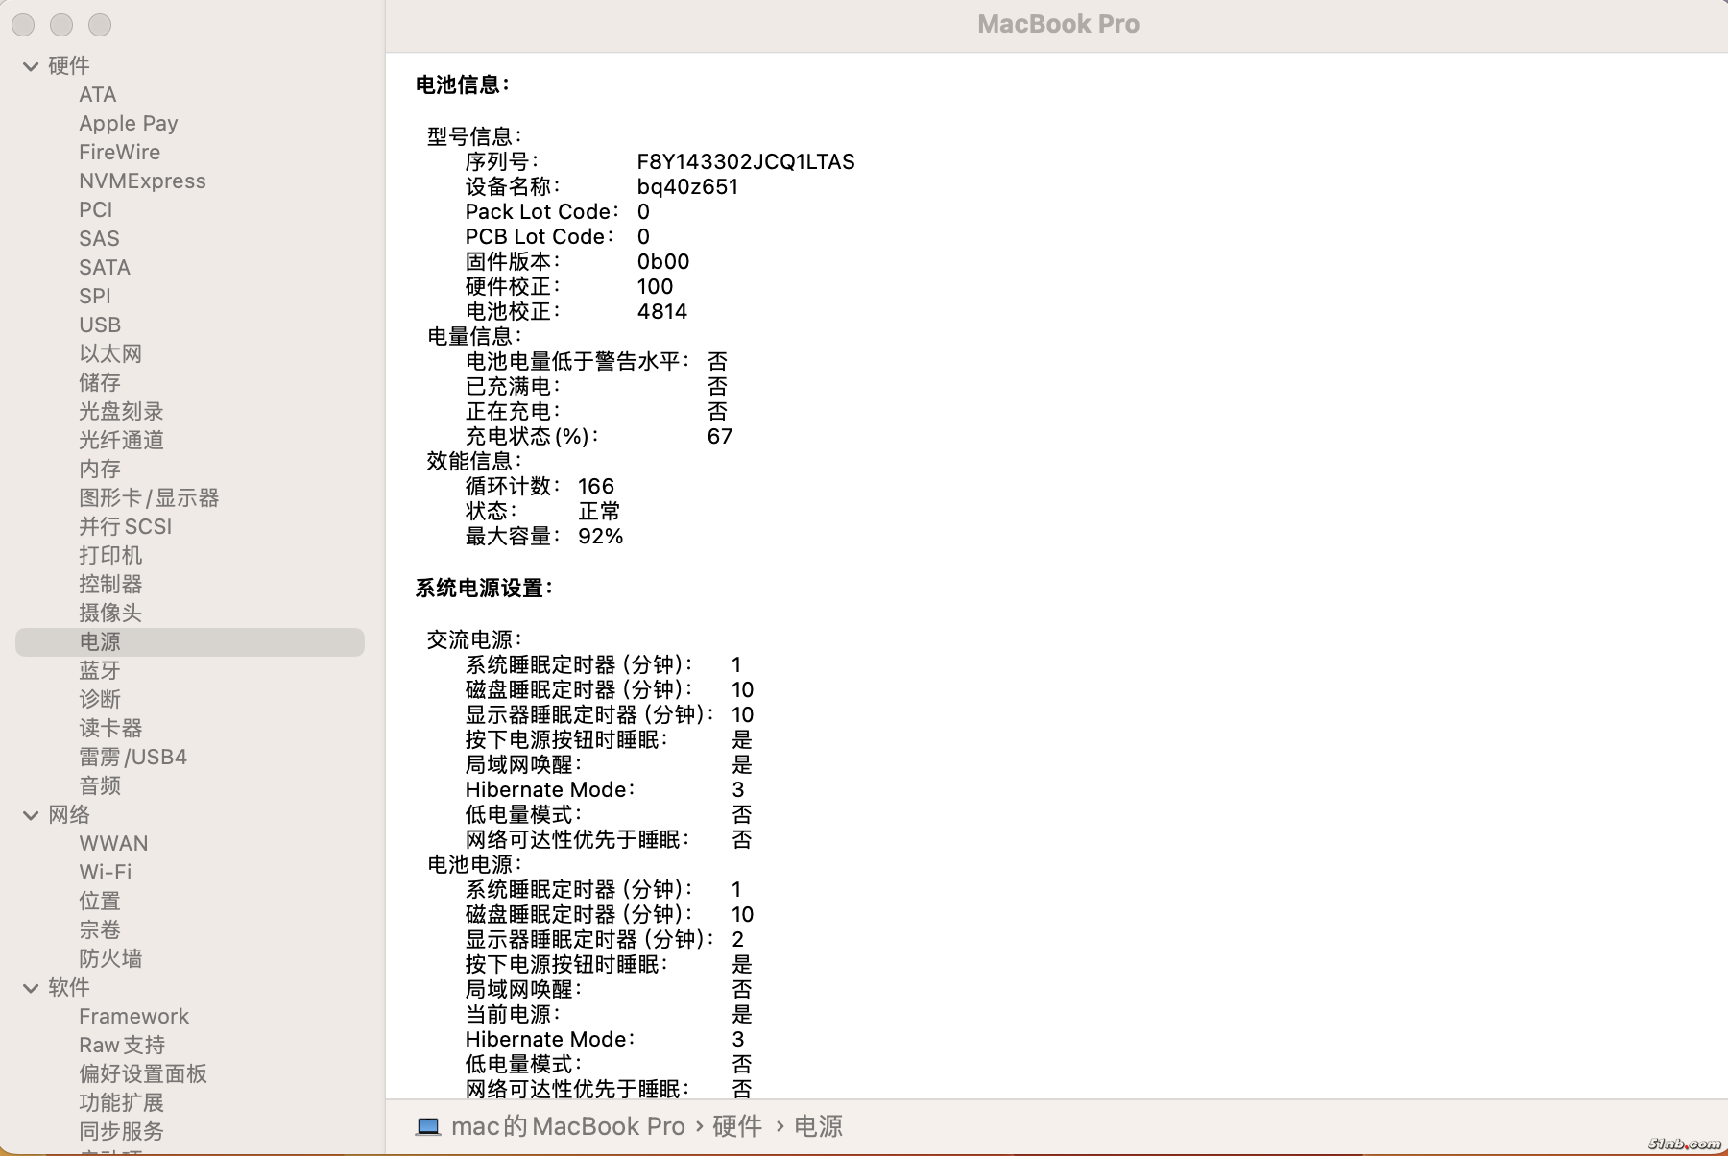The width and height of the screenshot is (1728, 1156).
Task: Click the 充电状态 value 67
Action: [x=720, y=436]
